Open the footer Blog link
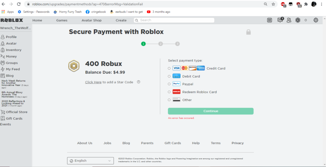Image resolution: width=326 pixels, height=167 pixels. (126, 143)
